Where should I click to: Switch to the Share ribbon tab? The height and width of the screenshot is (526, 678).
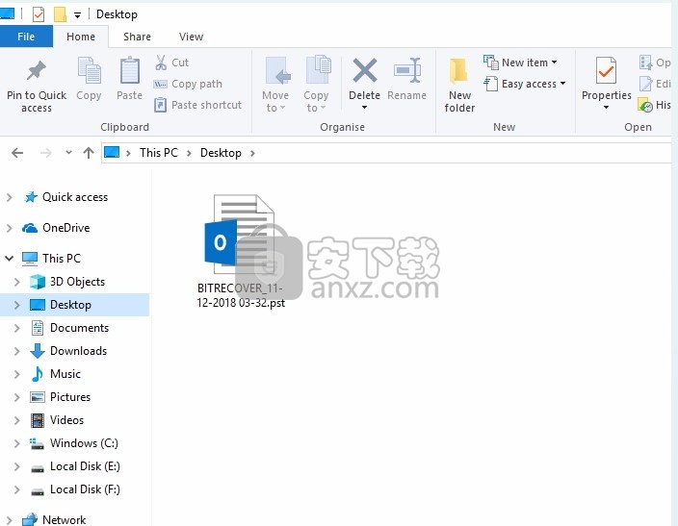coord(137,37)
